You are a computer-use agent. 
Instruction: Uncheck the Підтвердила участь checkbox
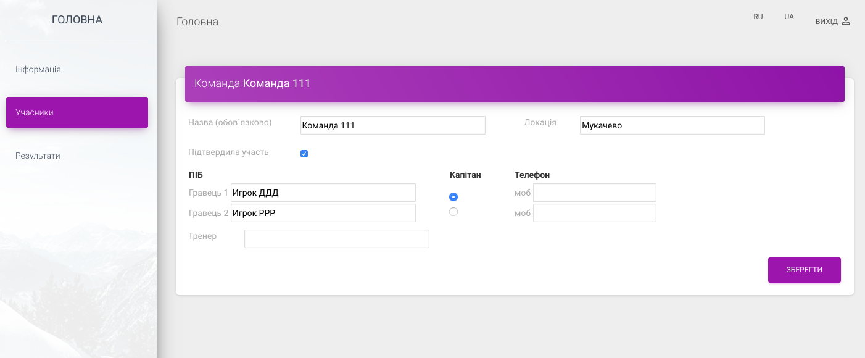pos(304,154)
